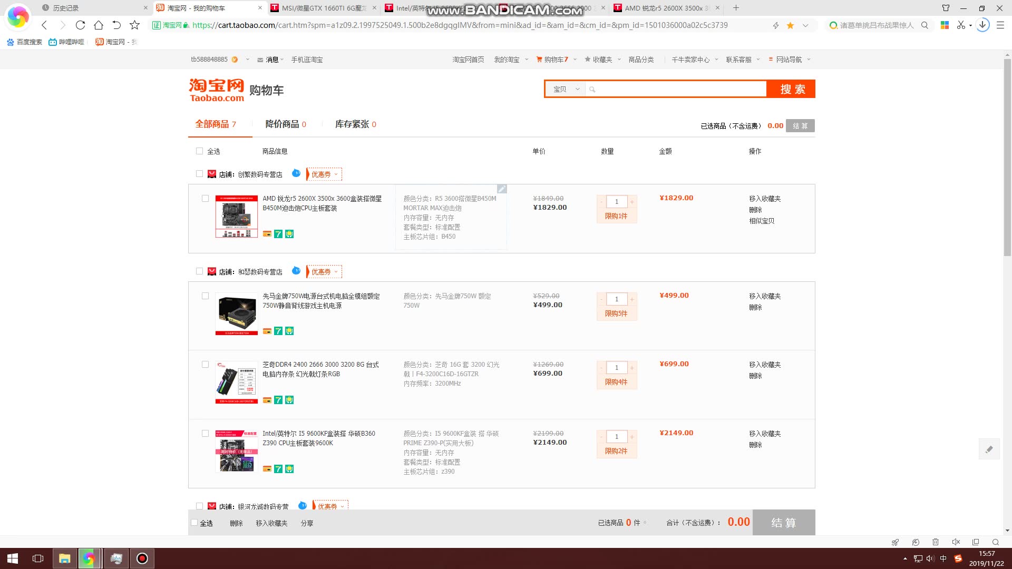Switch to the AMD 锐龙r5 2600X browser tab
Viewport: 1012px width, 569px height.
667,8
